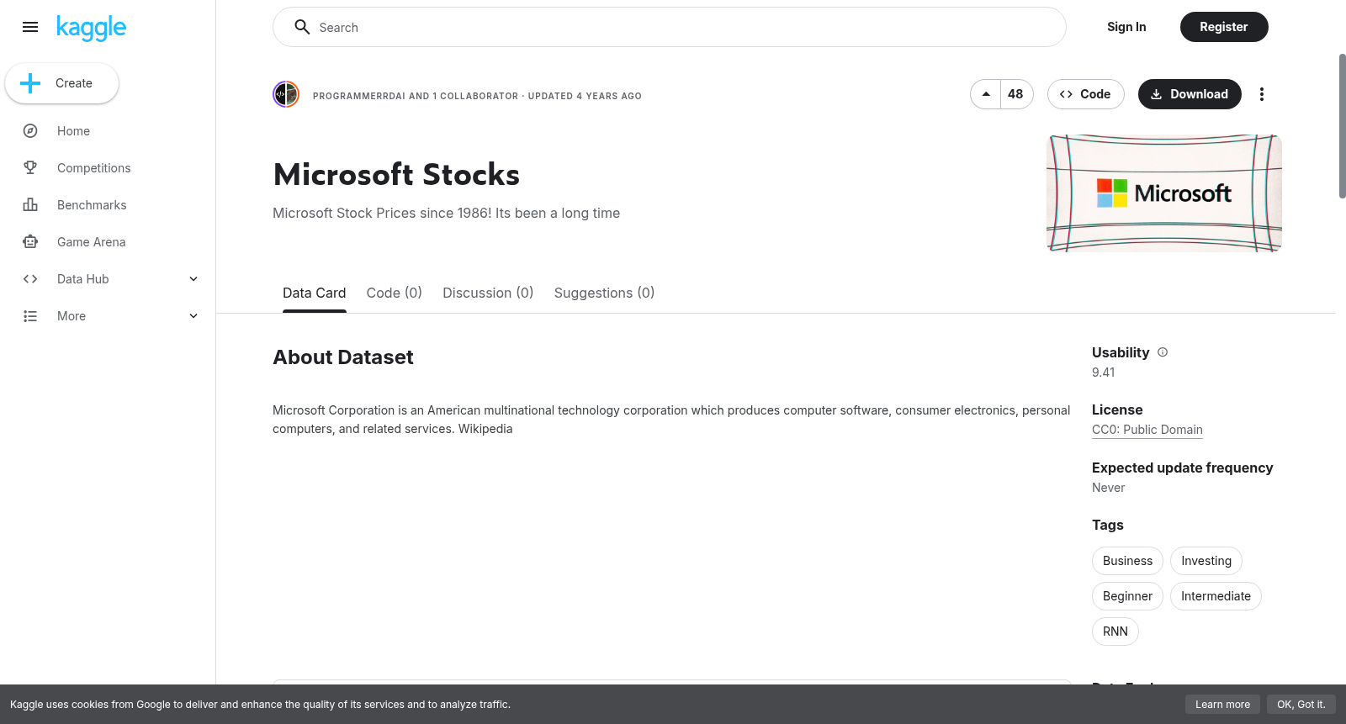
Task: Click the Data Hub code brackets icon
Action: [30, 279]
